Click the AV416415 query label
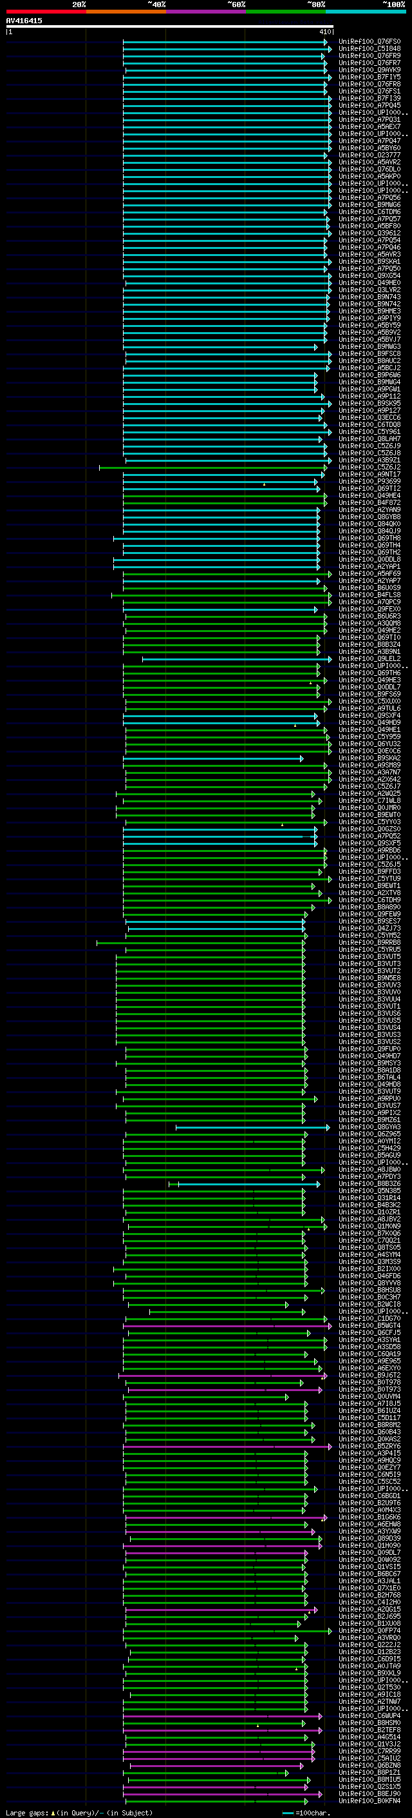This screenshot has height=1818, width=412. click(x=24, y=21)
